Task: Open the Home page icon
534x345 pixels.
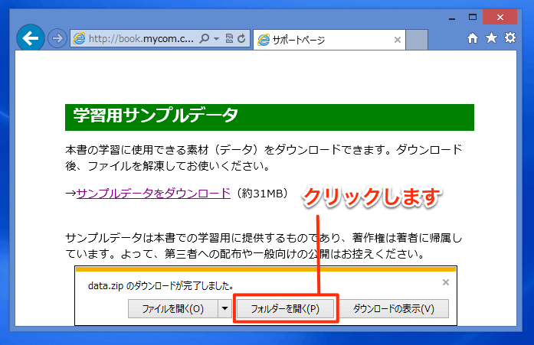Action: pos(473,38)
